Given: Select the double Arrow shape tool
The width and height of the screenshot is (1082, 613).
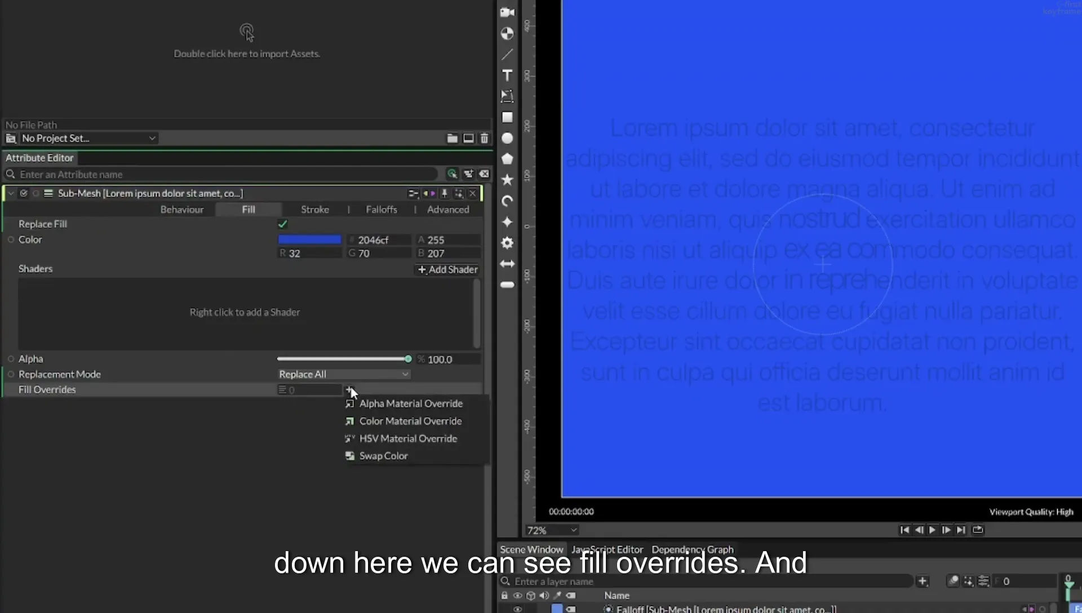Looking at the screenshot, I should 507,264.
